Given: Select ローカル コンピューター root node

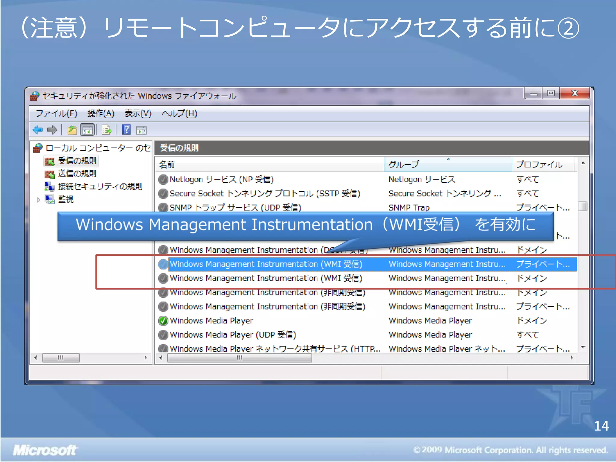Looking at the screenshot, I should [x=98, y=148].
